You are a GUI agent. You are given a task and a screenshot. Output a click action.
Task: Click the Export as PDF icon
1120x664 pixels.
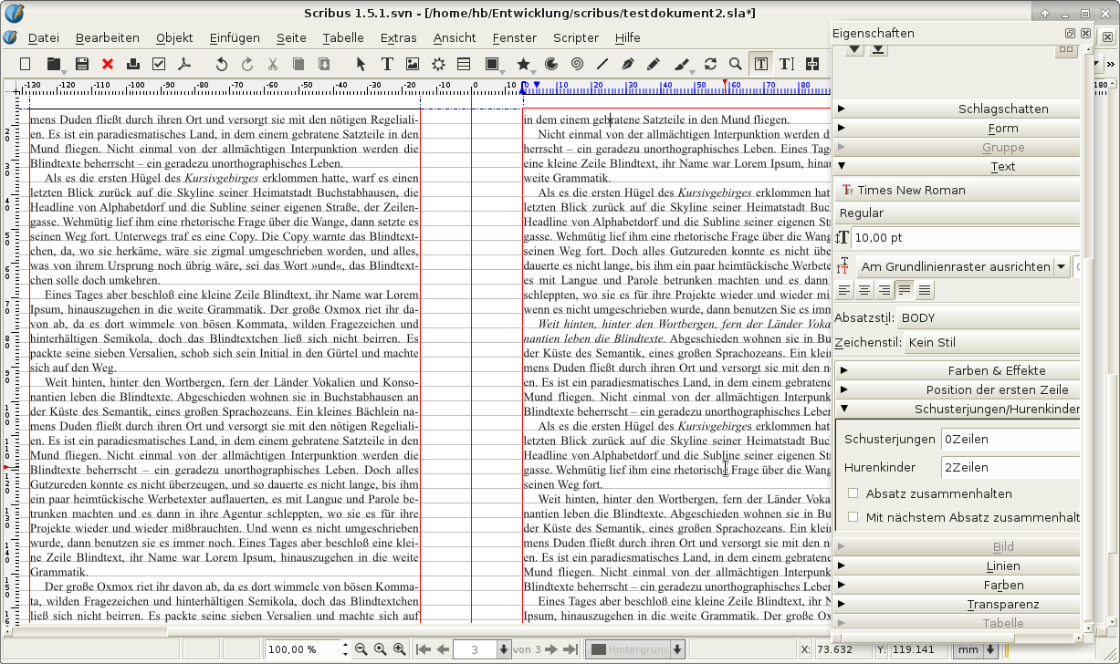coord(183,64)
